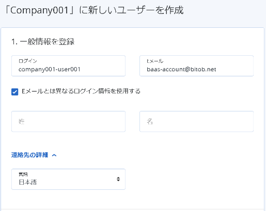Screen dimensions: 266x211
Task: Click the 'Eメールとは異なるログイン情報を使用する' label text
Action: (81, 91)
